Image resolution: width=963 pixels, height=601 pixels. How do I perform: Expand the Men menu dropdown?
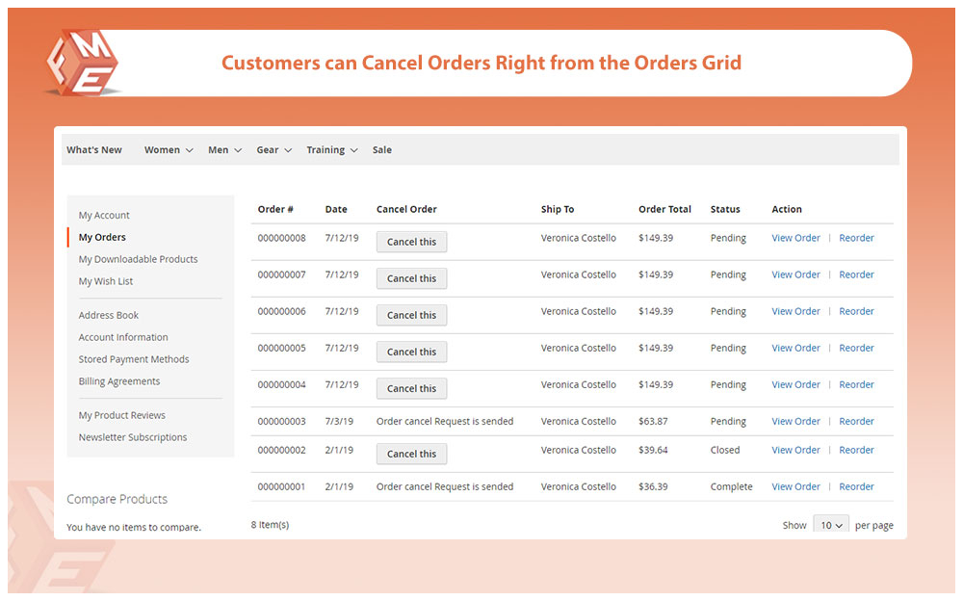pyautogui.click(x=224, y=150)
